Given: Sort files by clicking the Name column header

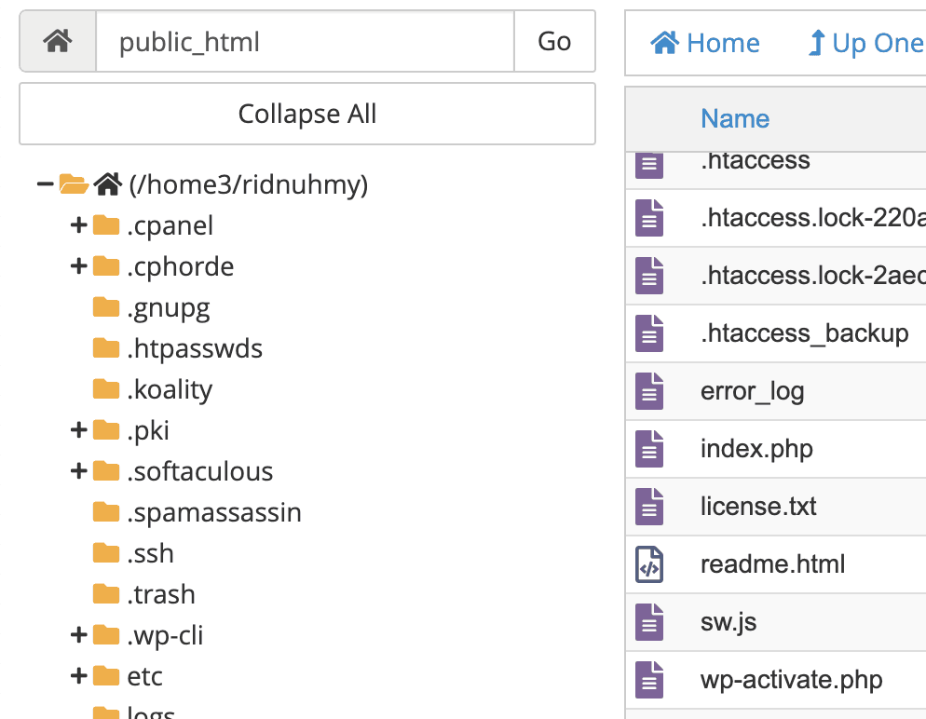Looking at the screenshot, I should (735, 118).
